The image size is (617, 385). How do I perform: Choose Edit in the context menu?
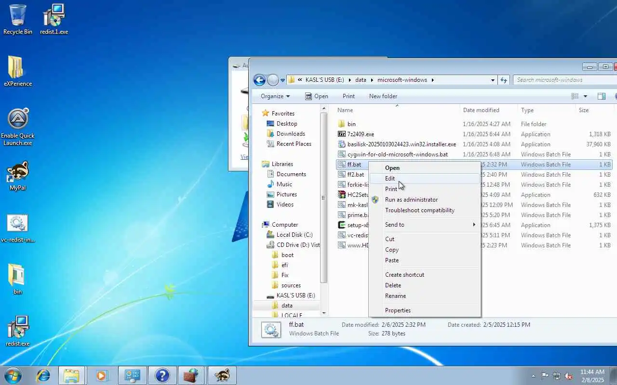[x=425, y=179]
